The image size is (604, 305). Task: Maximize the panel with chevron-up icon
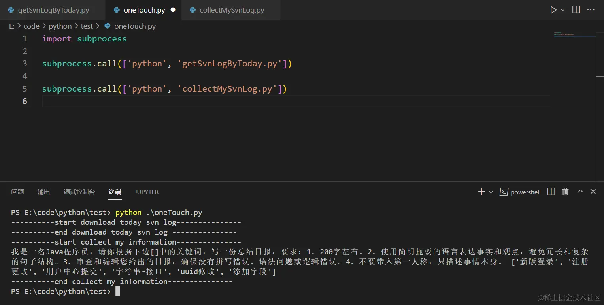[580, 192]
